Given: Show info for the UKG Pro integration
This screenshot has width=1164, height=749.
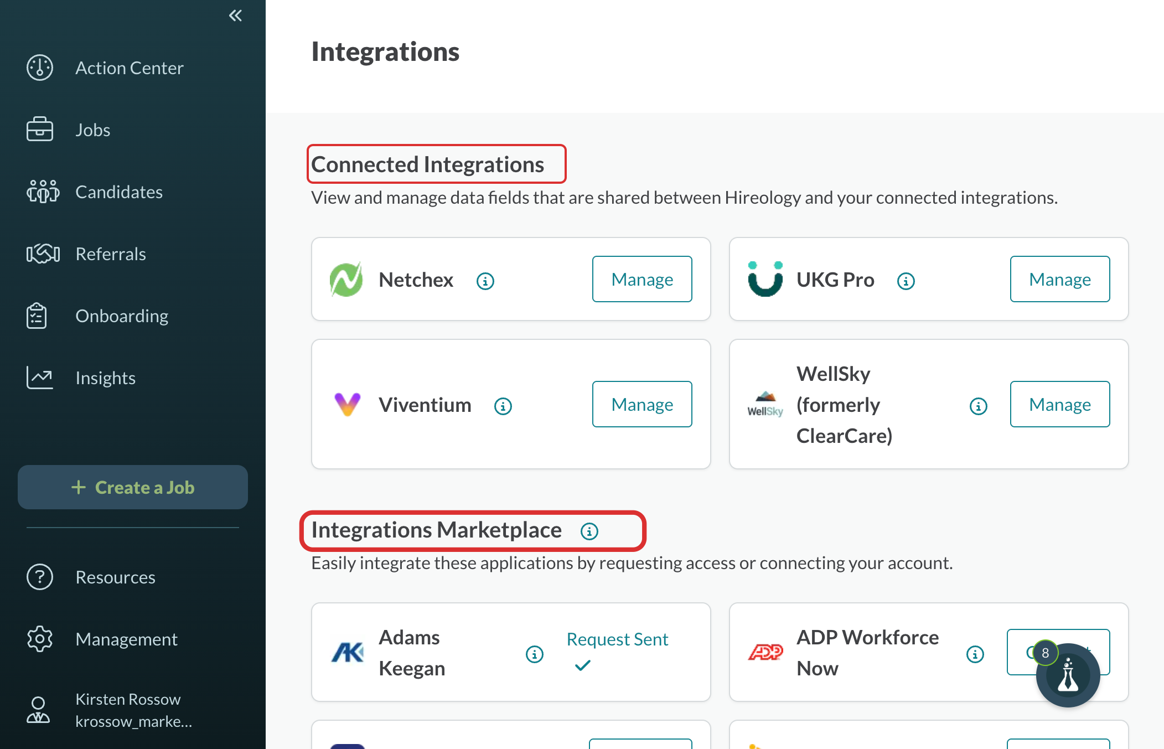Looking at the screenshot, I should [906, 281].
